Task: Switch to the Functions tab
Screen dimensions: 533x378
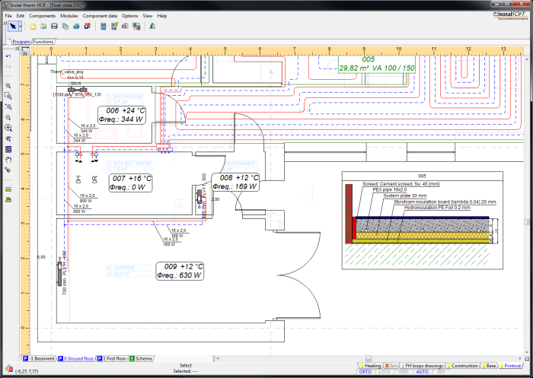Action: coord(44,42)
